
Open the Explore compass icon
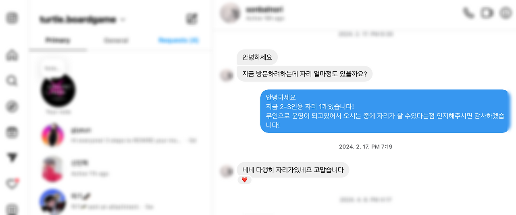coord(12,106)
